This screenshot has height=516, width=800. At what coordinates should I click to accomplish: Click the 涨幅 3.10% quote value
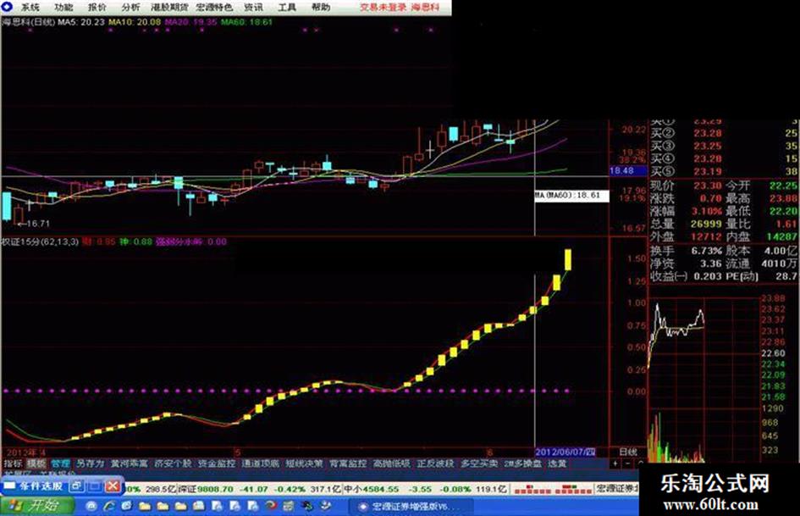(x=707, y=211)
